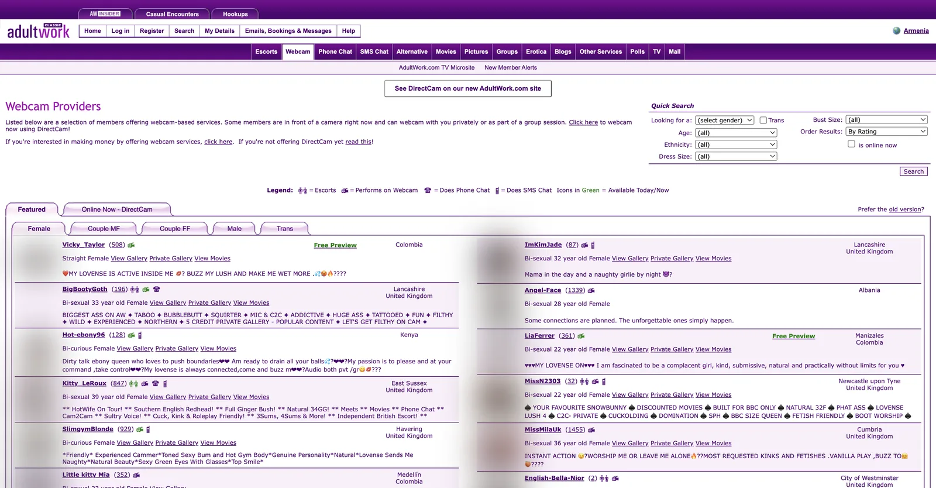Image resolution: width=936 pixels, height=488 pixels.
Task: Open the Ethnicity dropdown
Action: pos(736,145)
